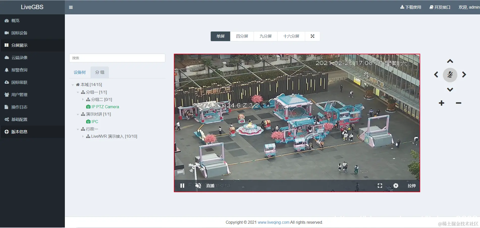This screenshot has height=228, width=480.
Task: Open the admin welcome user menu
Action: (x=469, y=7)
